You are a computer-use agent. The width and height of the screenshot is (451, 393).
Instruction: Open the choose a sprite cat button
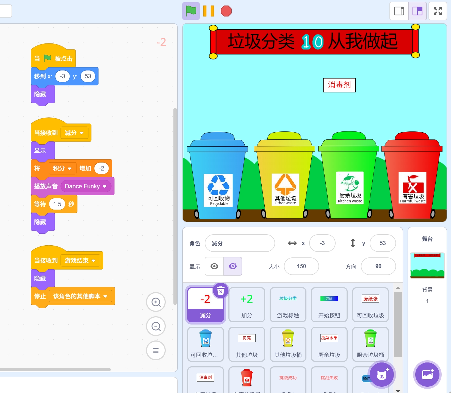pos(381,374)
